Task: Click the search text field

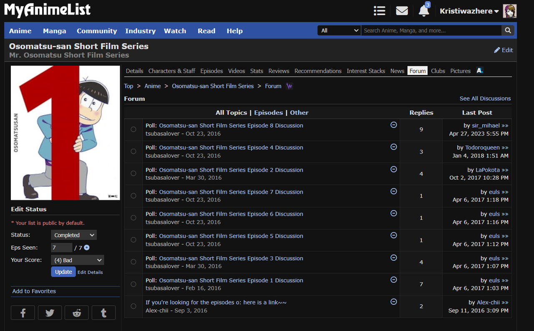Action: point(431,30)
